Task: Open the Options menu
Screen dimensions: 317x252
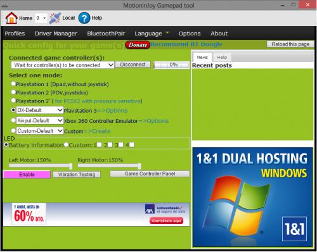Action: 190,34
